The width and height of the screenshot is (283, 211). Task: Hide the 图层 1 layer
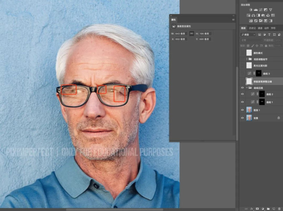242,110
